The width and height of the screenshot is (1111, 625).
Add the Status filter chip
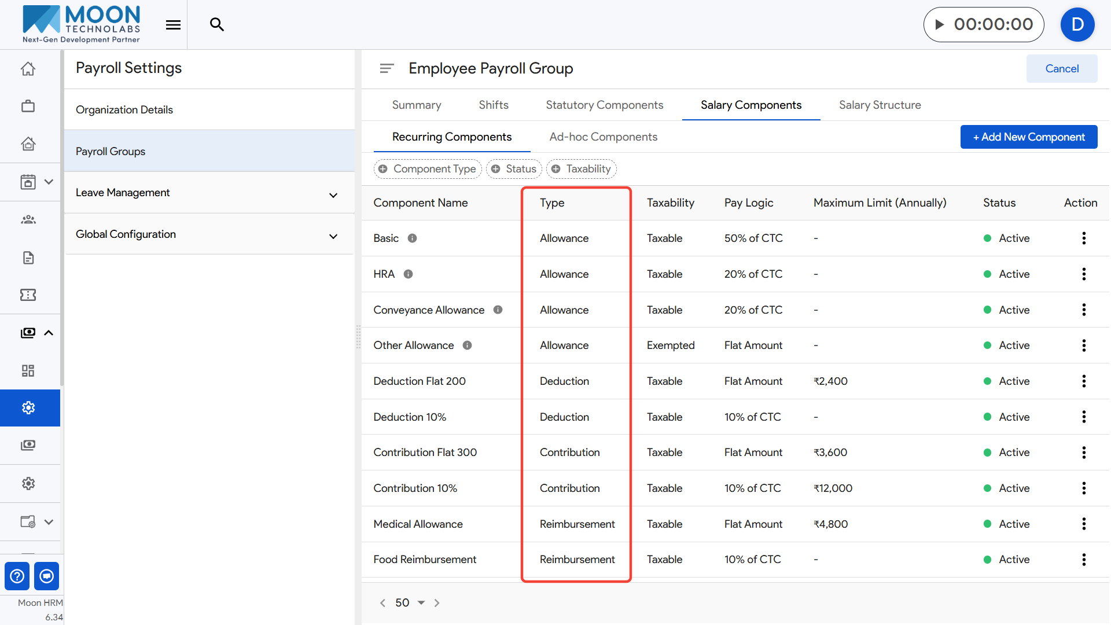tap(514, 169)
